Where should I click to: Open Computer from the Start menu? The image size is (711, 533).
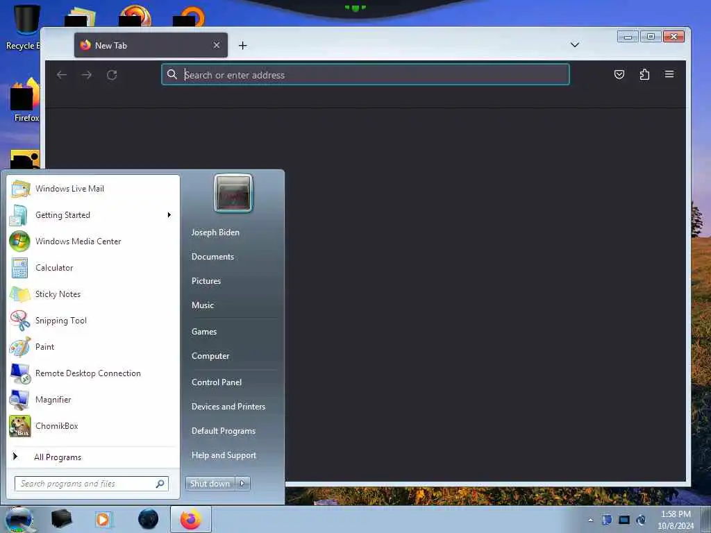(210, 356)
